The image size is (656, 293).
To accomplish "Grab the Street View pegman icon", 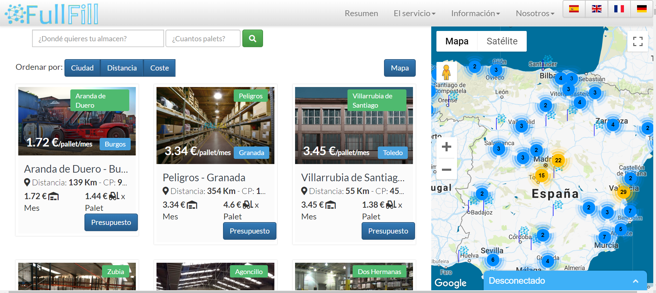I will 446,72.
